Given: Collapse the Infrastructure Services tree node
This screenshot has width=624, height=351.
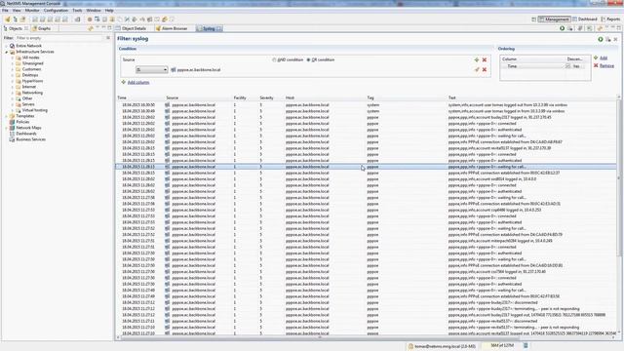Looking at the screenshot, I should coord(7,52).
